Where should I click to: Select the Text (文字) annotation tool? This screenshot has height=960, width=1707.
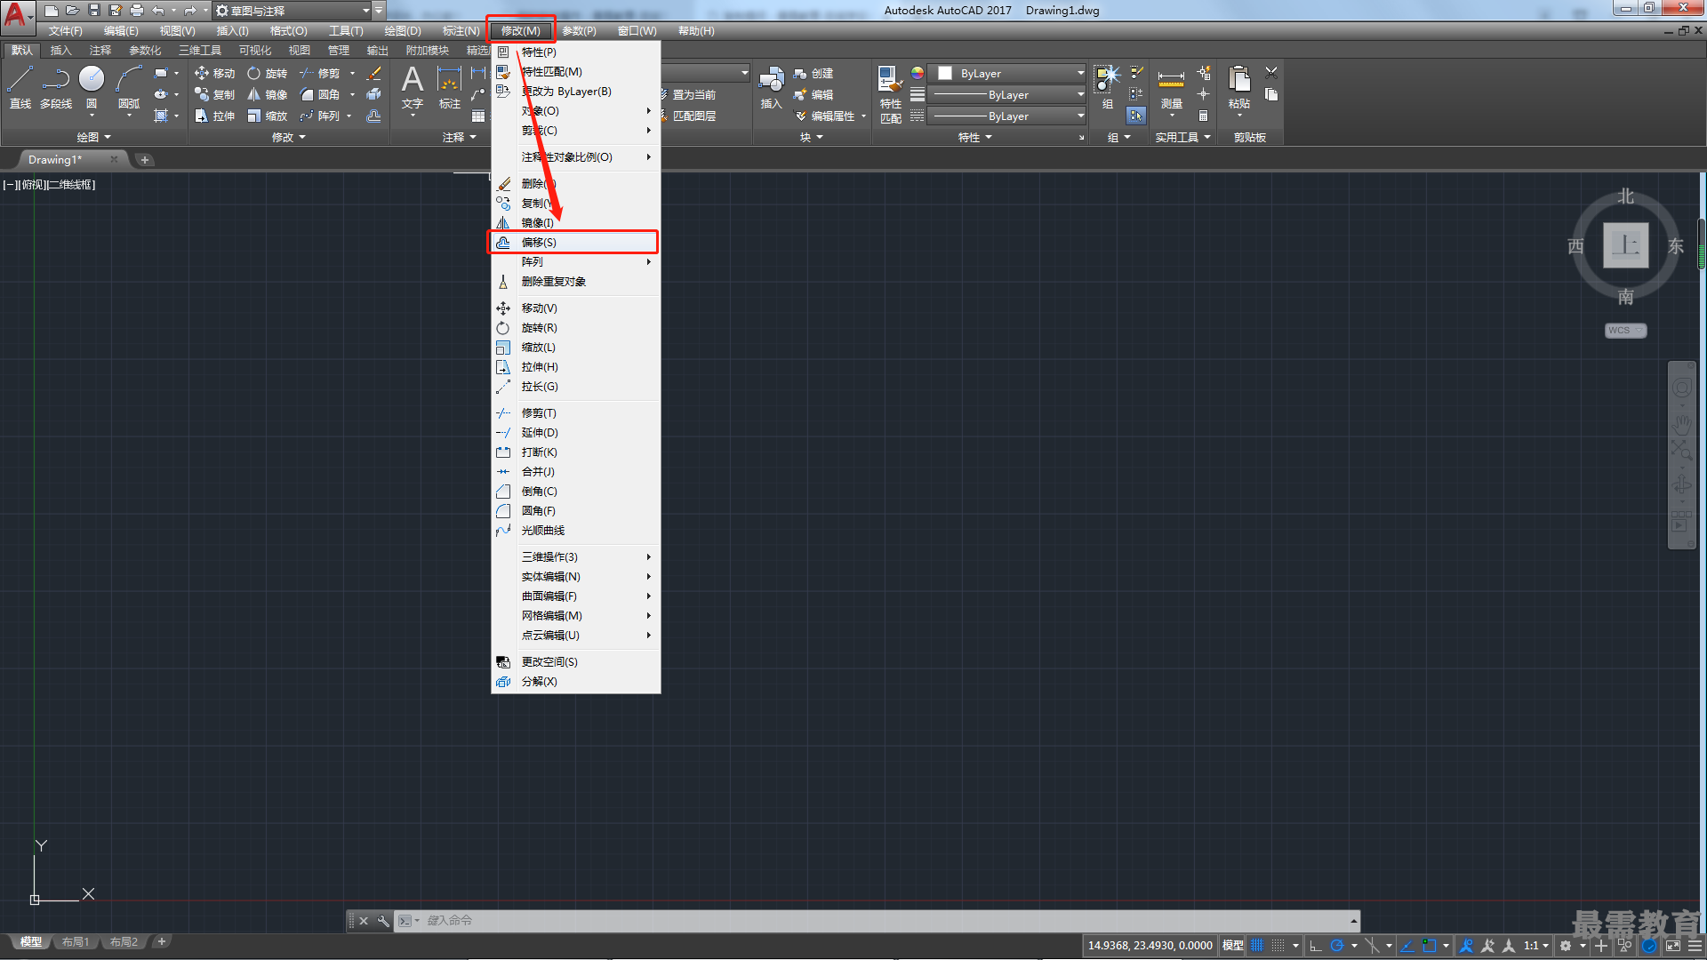pyautogui.click(x=413, y=87)
